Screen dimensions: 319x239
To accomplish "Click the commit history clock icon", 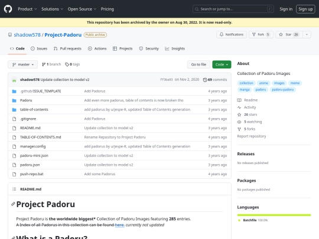I will [x=205, y=80].
